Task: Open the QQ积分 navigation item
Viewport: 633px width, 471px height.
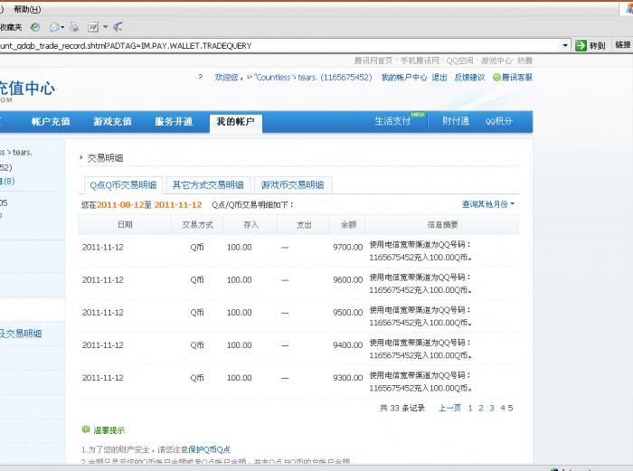Action: tap(499, 120)
